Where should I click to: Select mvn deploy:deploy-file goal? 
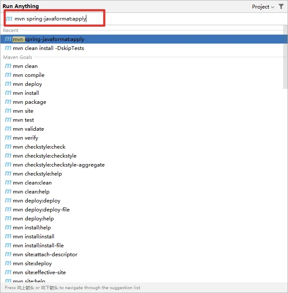[142, 210]
